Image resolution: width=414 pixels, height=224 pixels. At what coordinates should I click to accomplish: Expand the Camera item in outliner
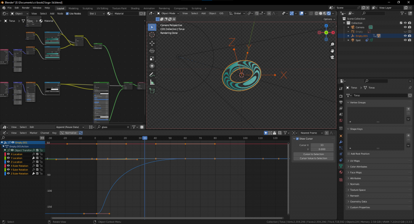pyautogui.click(x=348, y=27)
